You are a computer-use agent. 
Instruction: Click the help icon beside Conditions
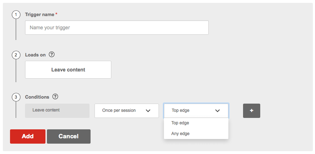[55, 96]
